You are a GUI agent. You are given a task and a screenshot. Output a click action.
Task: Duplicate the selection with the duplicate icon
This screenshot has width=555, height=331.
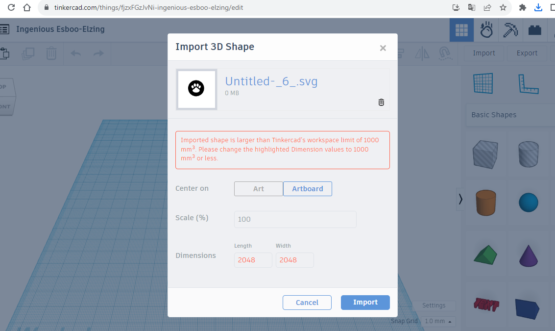point(28,53)
